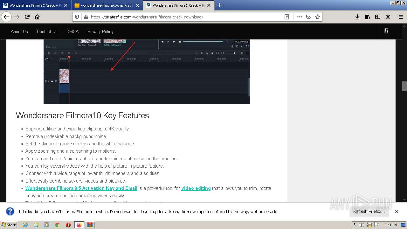Viewport: 407px width, 229px height.
Task: Launch Opera from the taskbar
Action: click(x=68, y=225)
